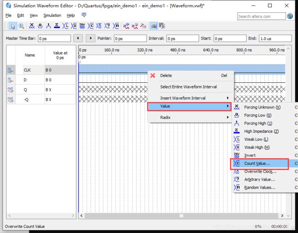Viewport: 298px width, 233px height.
Task: Click the End time field
Action: click(x=275, y=38)
